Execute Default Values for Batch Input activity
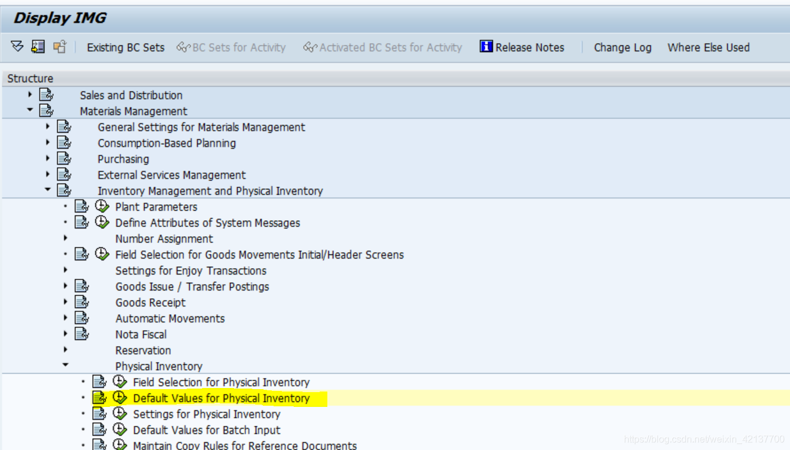The width and height of the screenshot is (790, 450). tap(120, 429)
